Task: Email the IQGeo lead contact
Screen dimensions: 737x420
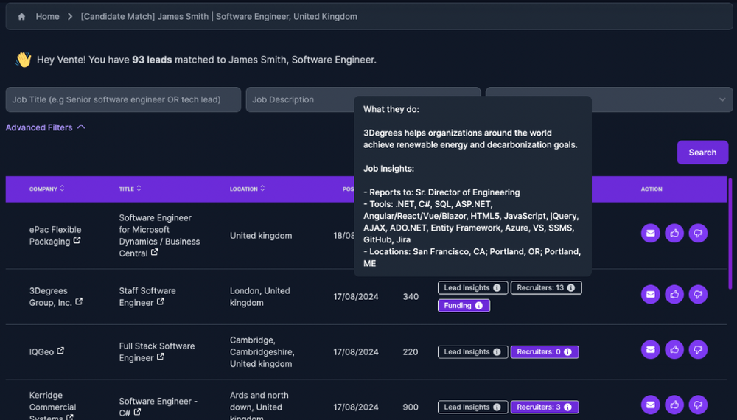Action: click(x=650, y=349)
